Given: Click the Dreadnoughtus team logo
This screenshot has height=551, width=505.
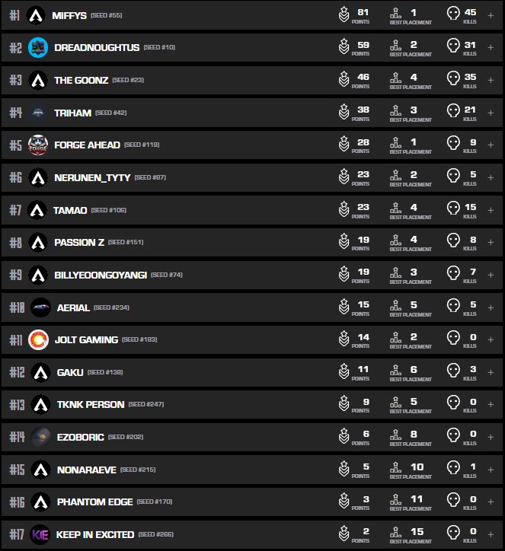Looking at the screenshot, I should coord(38,48).
